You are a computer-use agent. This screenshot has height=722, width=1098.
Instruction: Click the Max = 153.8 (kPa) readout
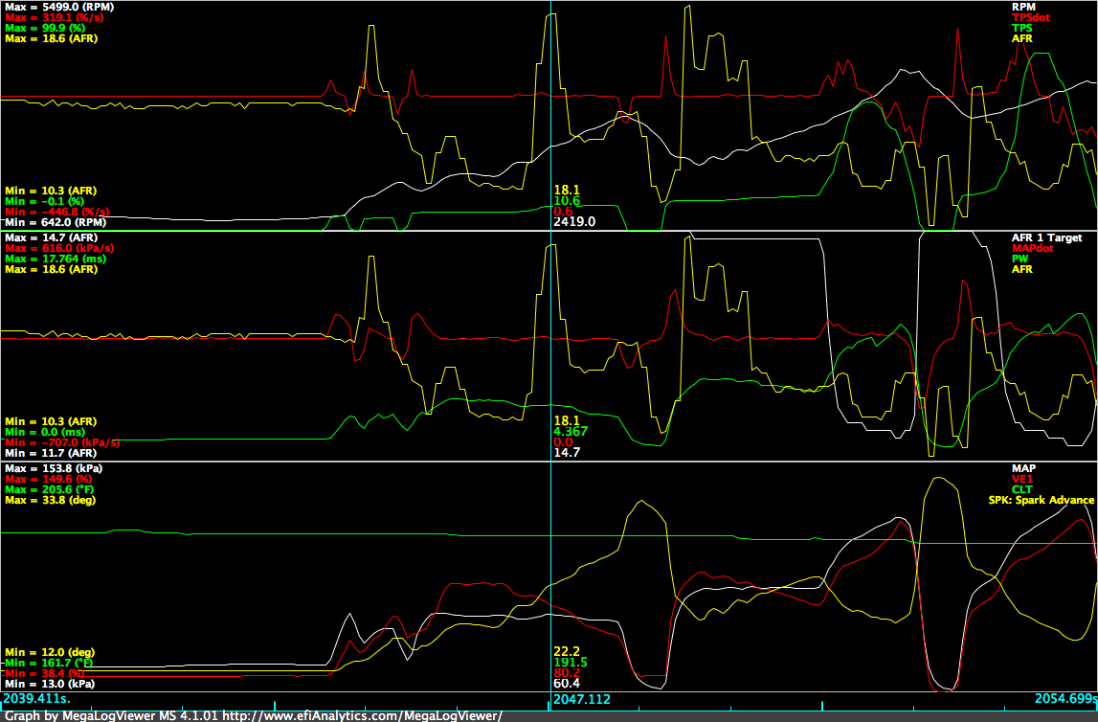click(54, 468)
